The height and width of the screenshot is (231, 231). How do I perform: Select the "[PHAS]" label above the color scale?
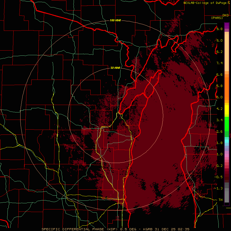[x=217, y=18]
